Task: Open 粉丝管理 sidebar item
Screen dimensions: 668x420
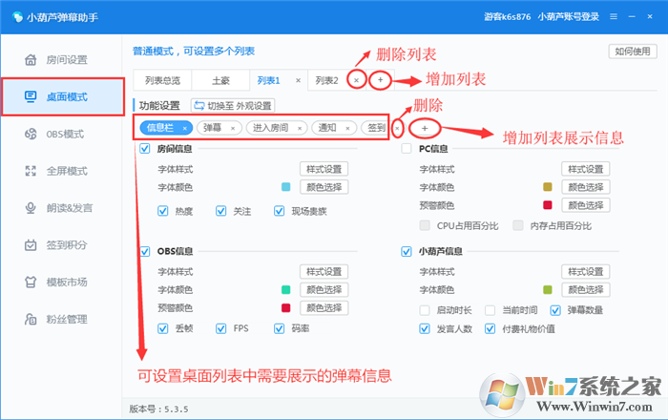Action: (56, 319)
